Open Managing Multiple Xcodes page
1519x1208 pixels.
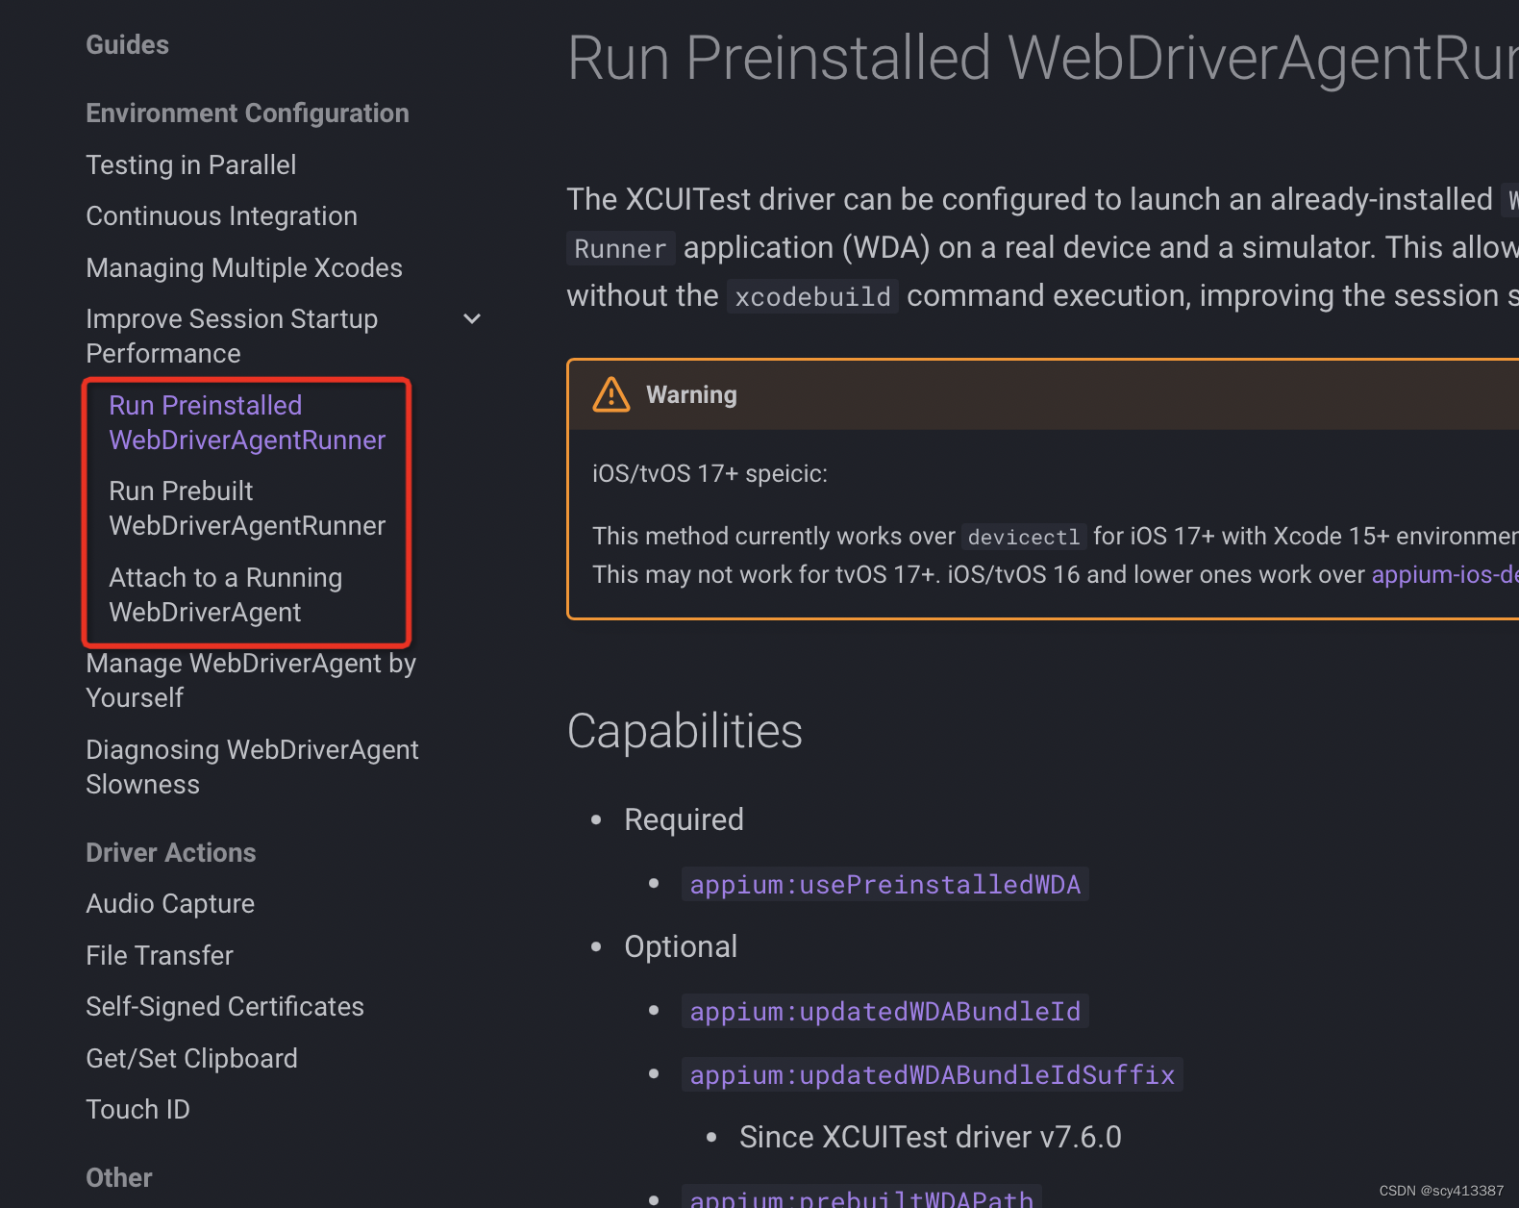coord(244,267)
